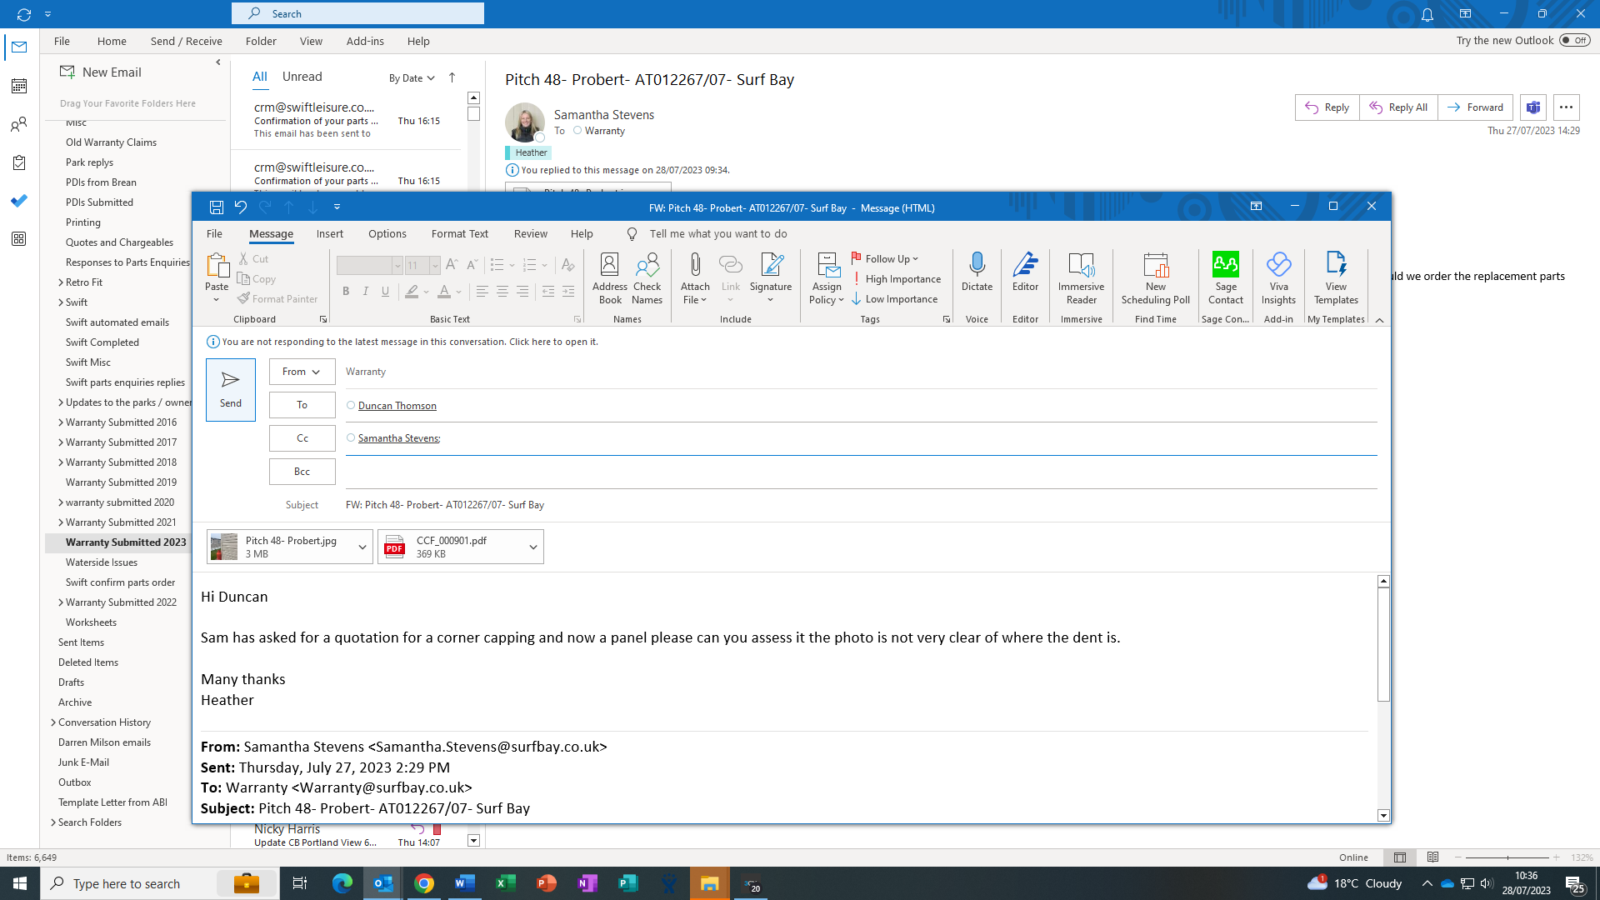Image resolution: width=1600 pixels, height=900 pixels.
Task: Click the Reply All button
Action: 1398,107
